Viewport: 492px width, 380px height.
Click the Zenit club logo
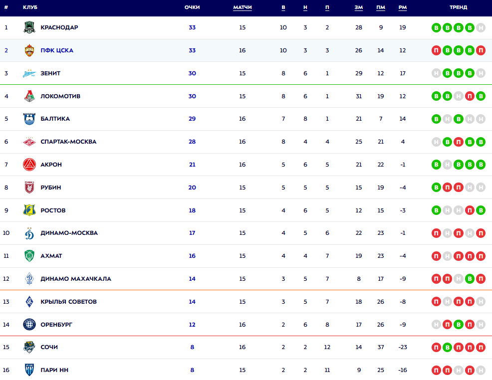(29, 73)
